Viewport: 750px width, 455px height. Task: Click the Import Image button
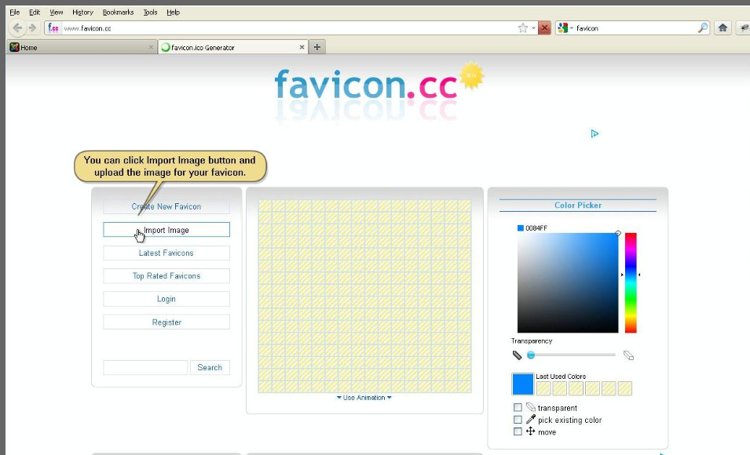click(166, 230)
